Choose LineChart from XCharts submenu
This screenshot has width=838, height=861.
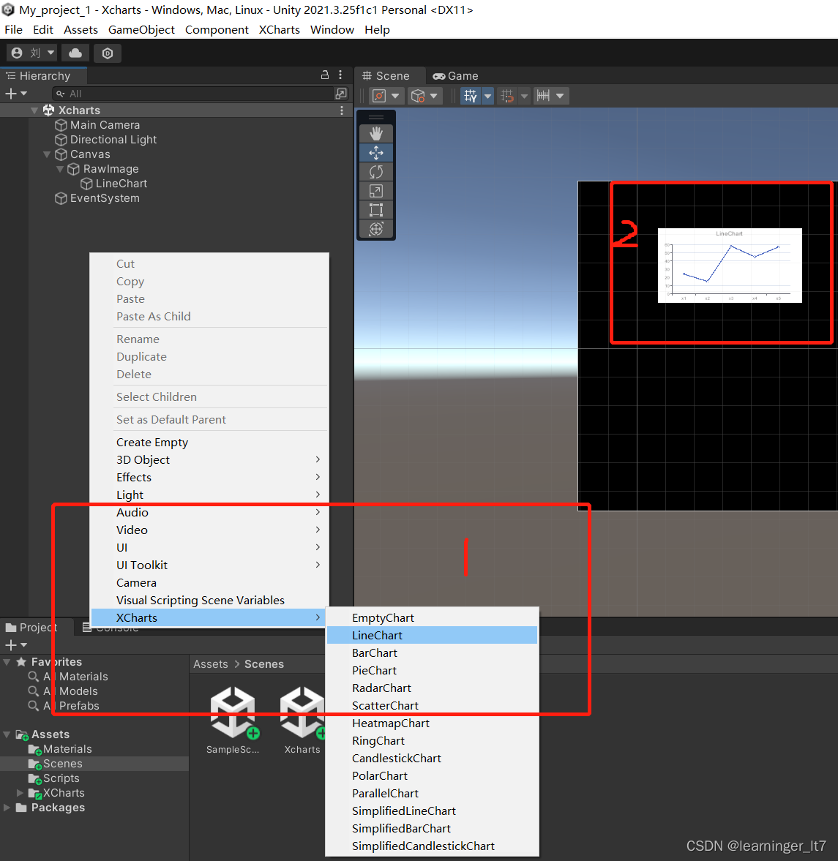pos(432,635)
